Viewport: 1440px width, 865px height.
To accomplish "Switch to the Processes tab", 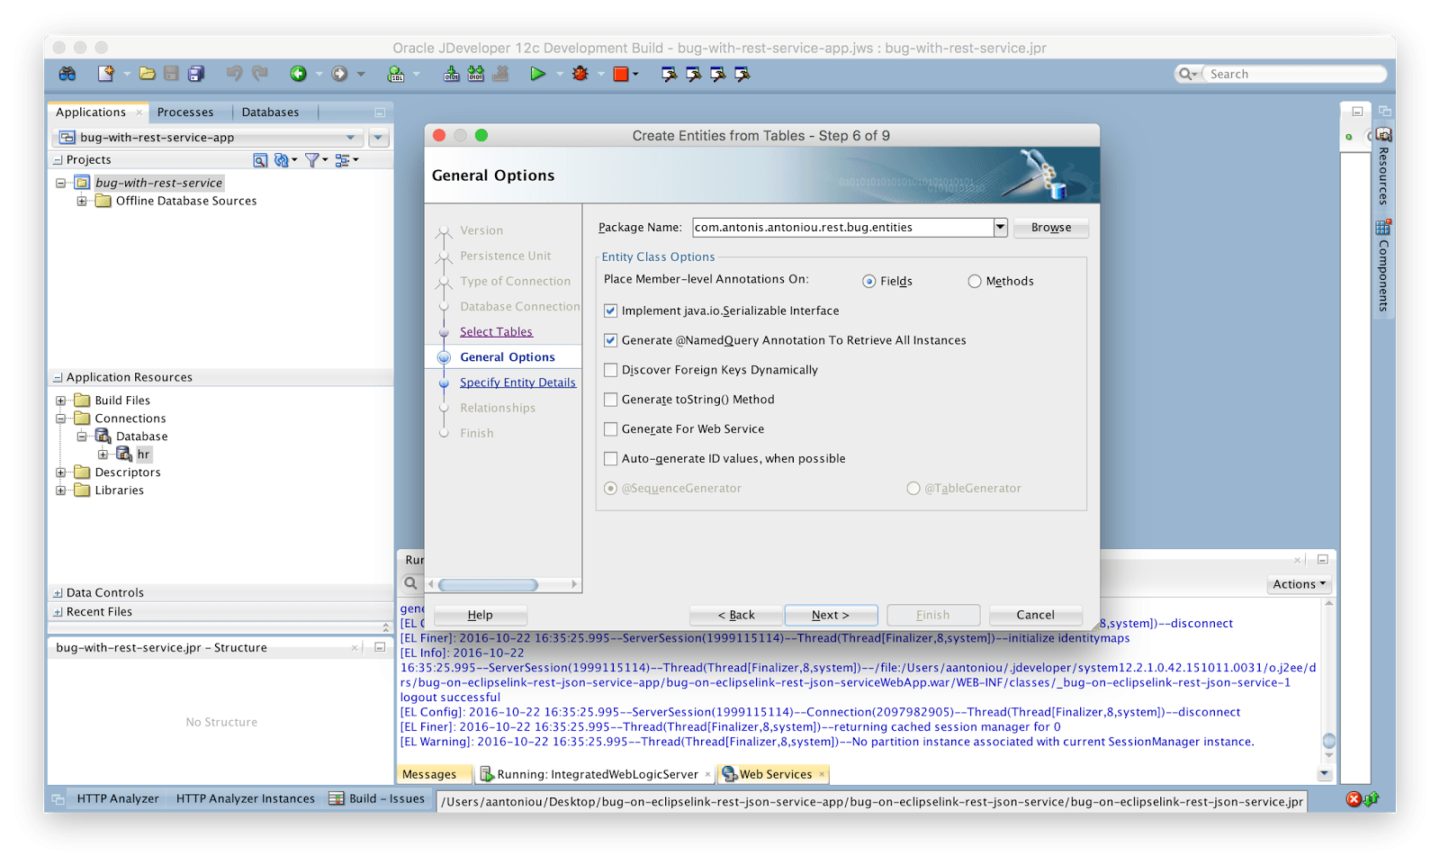I will coord(185,113).
